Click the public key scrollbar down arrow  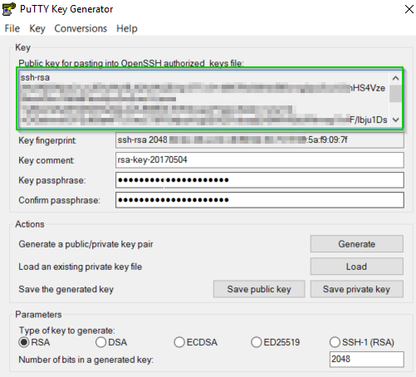tap(395, 120)
